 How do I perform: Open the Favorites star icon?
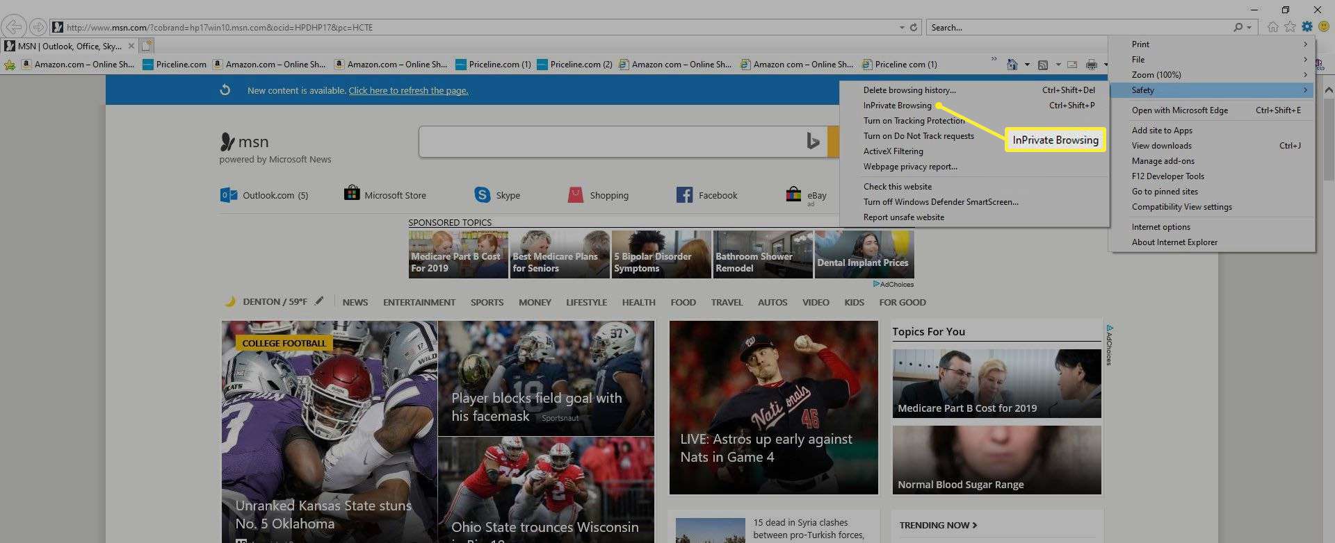(x=1290, y=27)
